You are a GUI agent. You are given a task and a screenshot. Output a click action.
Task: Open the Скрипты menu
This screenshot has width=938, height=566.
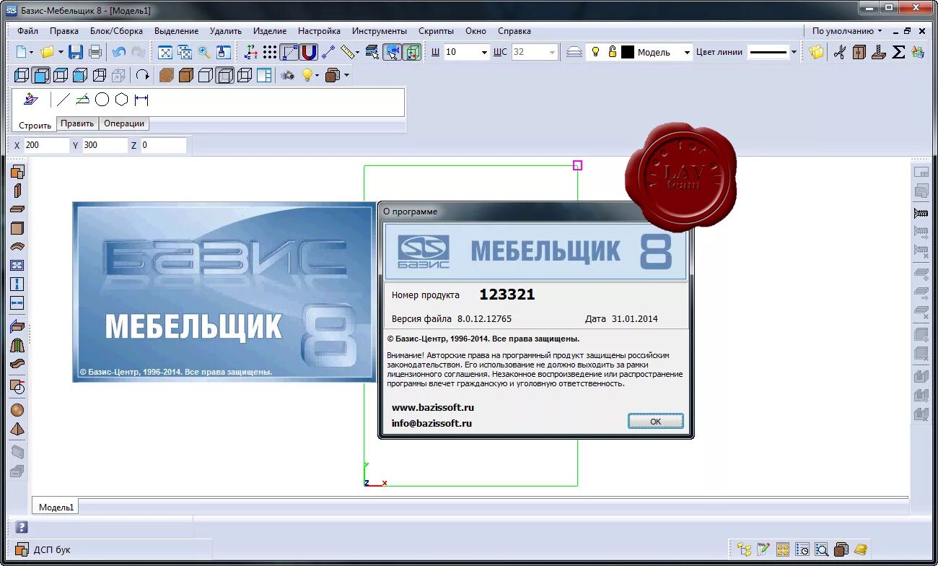(x=436, y=31)
